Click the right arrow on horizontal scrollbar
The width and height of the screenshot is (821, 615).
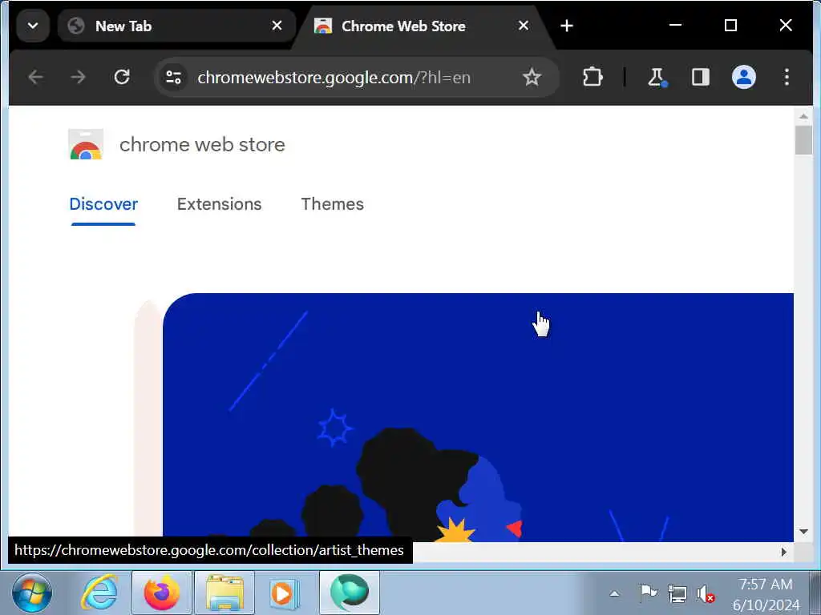click(784, 552)
